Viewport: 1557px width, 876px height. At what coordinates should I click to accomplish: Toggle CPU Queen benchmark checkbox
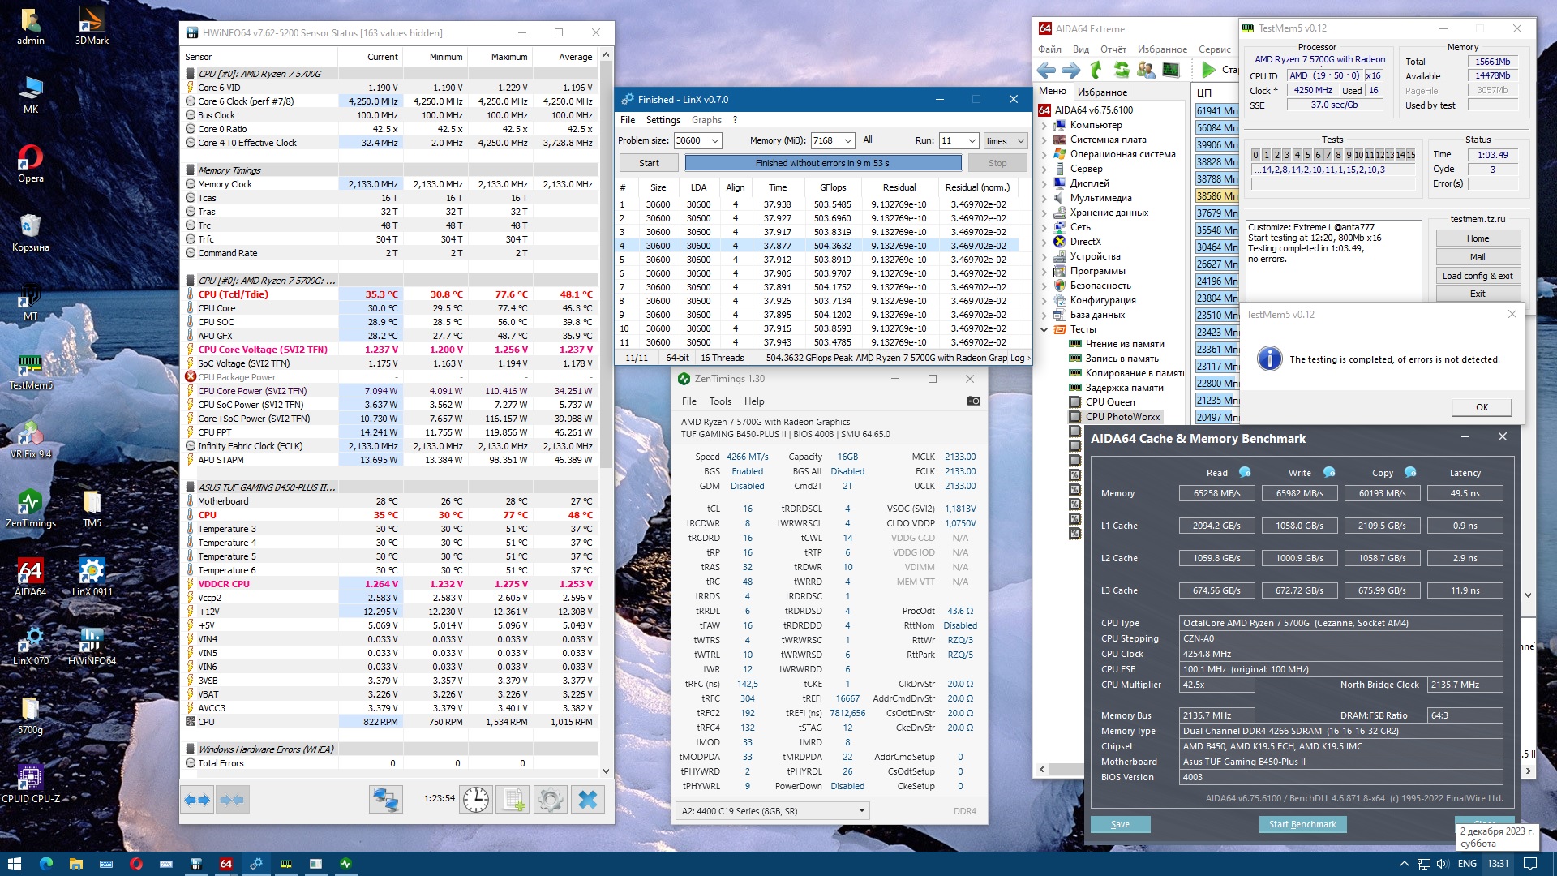[x=1074, y=402]
